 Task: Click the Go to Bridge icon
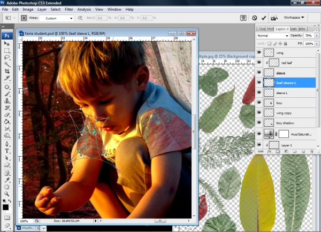(x=274, y=18)
